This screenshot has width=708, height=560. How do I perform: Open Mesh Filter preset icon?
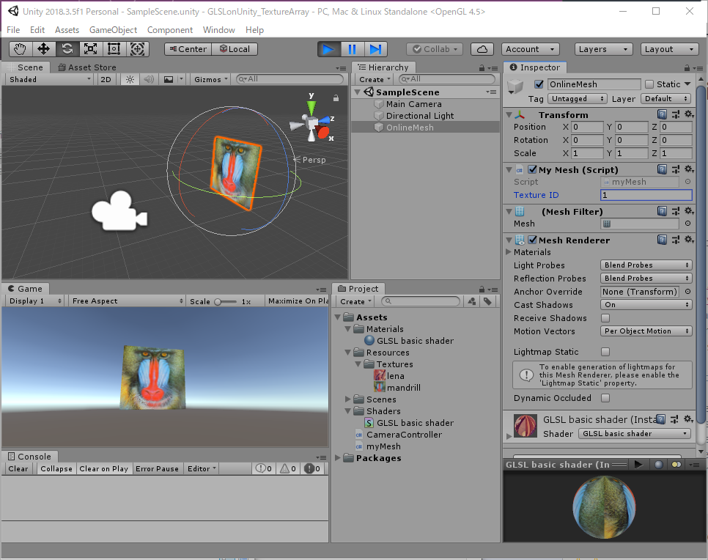point(676,211)
